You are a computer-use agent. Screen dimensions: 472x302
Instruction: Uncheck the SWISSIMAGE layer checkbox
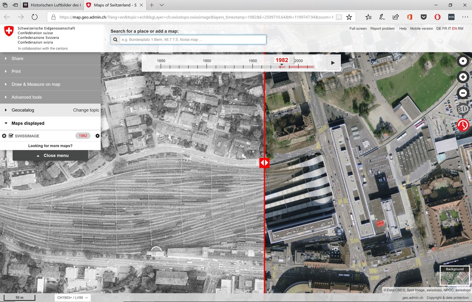11,136
